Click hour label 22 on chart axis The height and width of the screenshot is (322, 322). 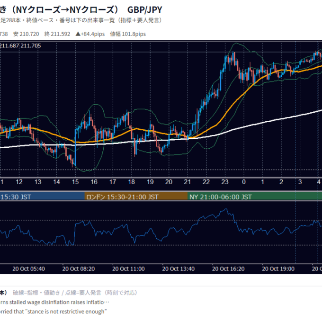coord(206,182)
